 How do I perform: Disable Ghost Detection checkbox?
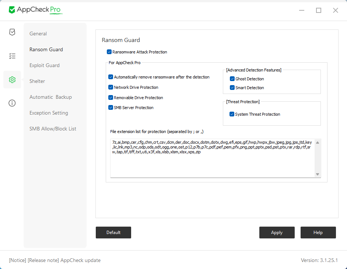(x=232, y=79)
